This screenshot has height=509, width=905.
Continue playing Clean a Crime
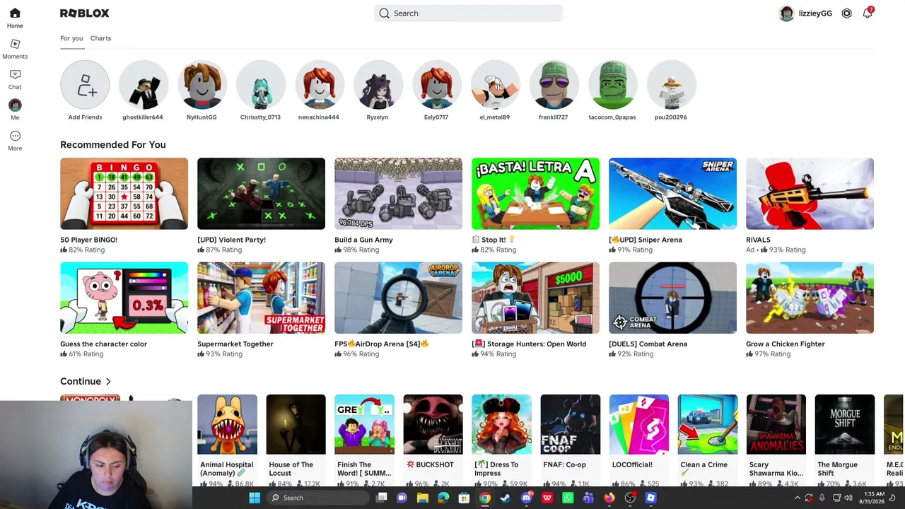(x=707, y=424)
